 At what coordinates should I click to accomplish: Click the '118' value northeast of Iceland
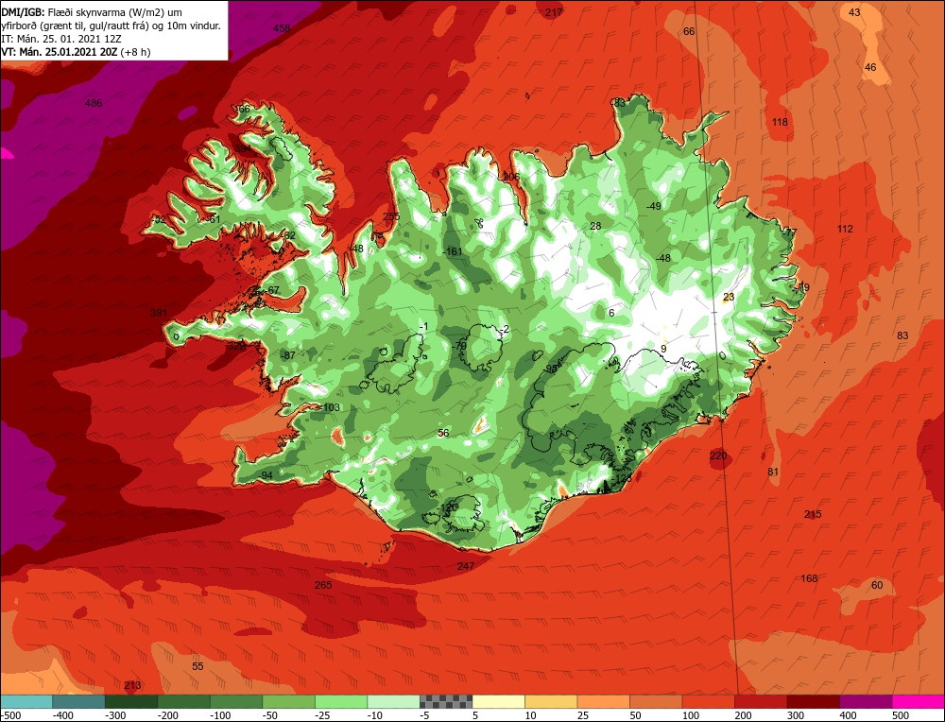(x=780, y=122)
